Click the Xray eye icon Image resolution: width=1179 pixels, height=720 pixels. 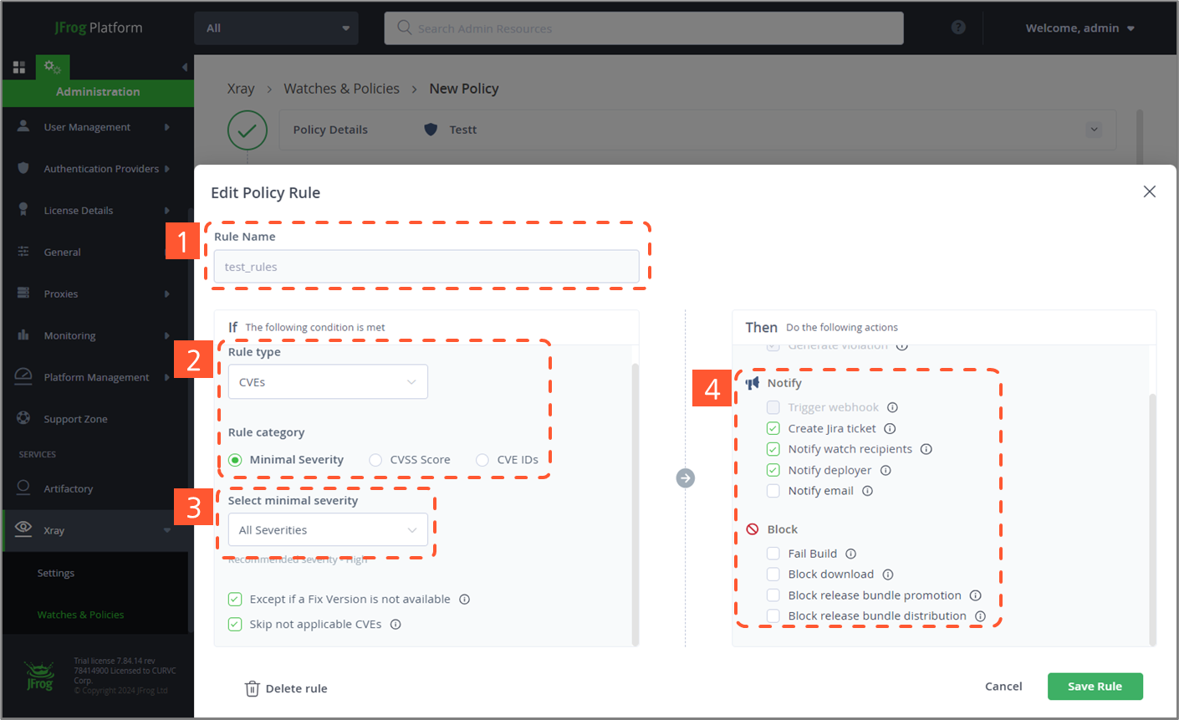(x=23, y=528)
